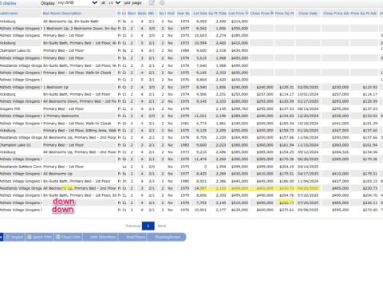The image size is (383, 287).
Task: Select the 04/14/2025 close date cell
Action: tap(308, 167)
